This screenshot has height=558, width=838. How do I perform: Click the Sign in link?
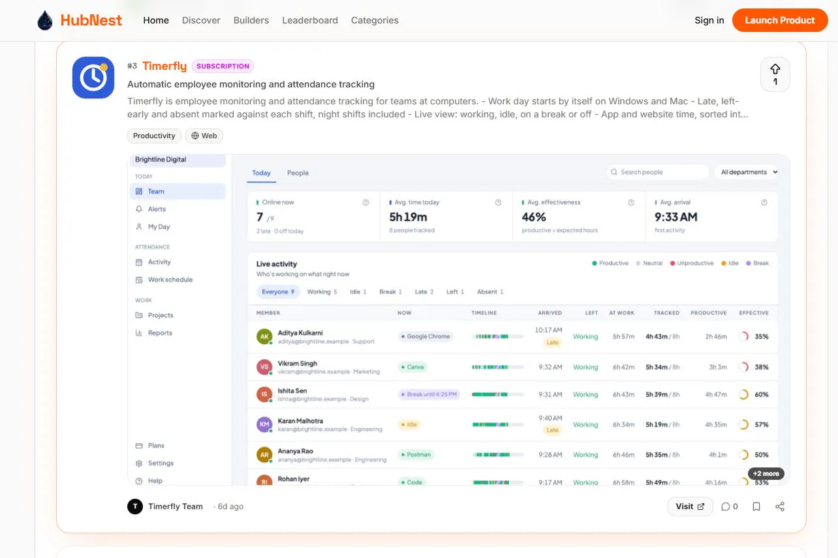point(709,20)
